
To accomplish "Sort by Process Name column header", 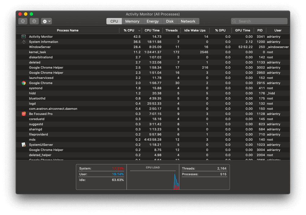I will tap(68, 30).
